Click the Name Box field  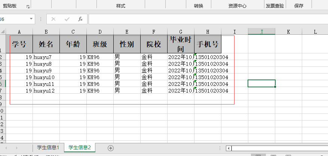point(14,19)
